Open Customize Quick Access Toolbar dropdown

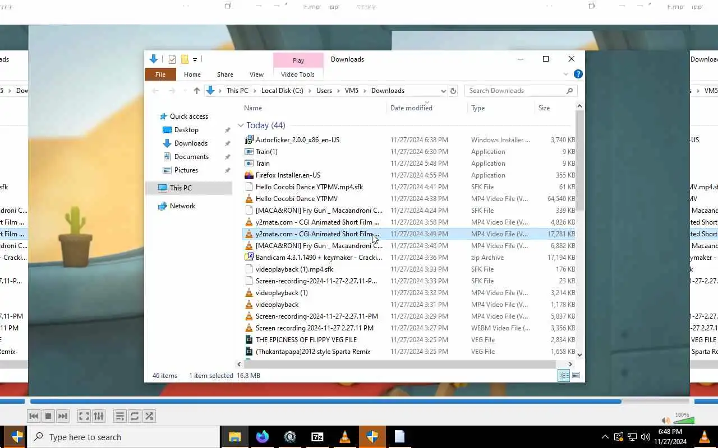coord(195,59)
